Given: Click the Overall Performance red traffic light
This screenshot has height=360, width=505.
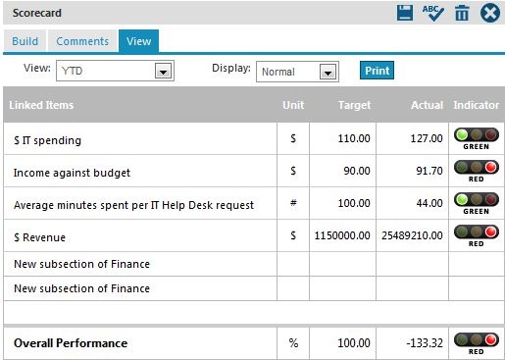Looking at the screenshot, I should click(x=477, y=343).
